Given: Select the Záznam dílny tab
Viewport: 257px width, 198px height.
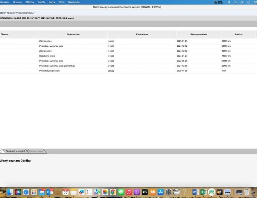Looking at the screenshot, I should (x=36, y=151).
